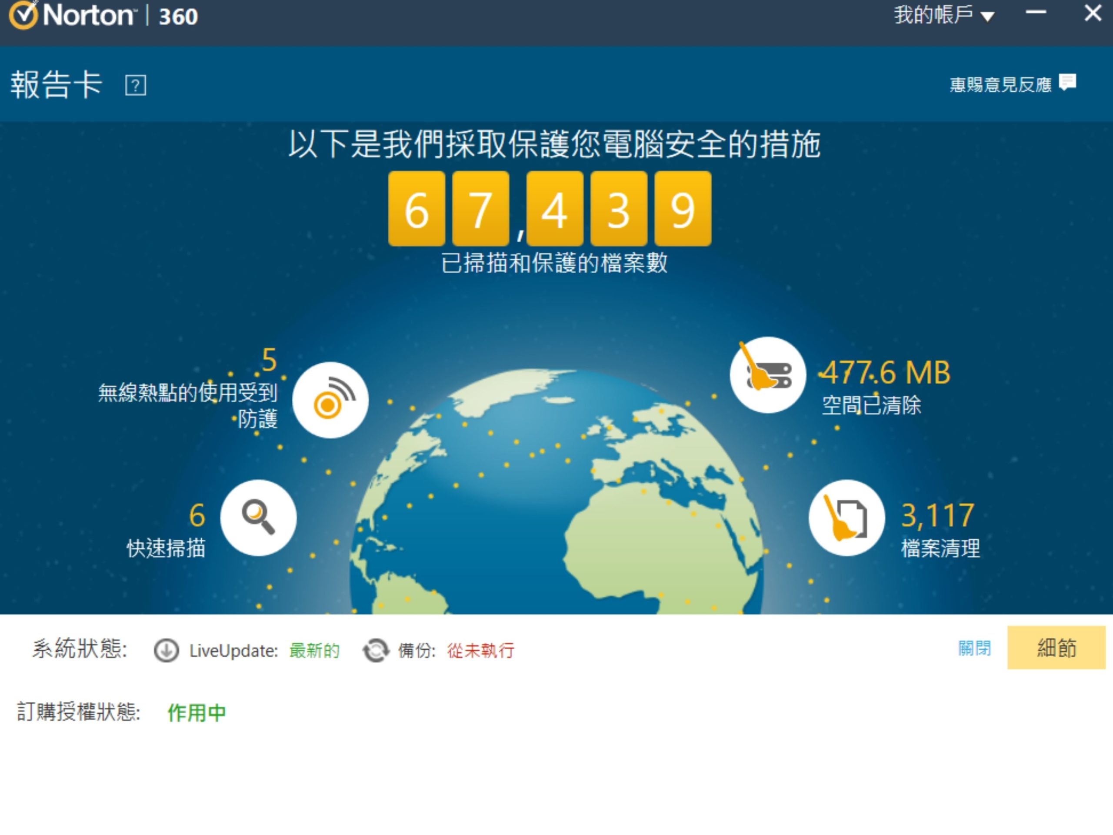Click the 檔案清理 label

click(940, 548)
